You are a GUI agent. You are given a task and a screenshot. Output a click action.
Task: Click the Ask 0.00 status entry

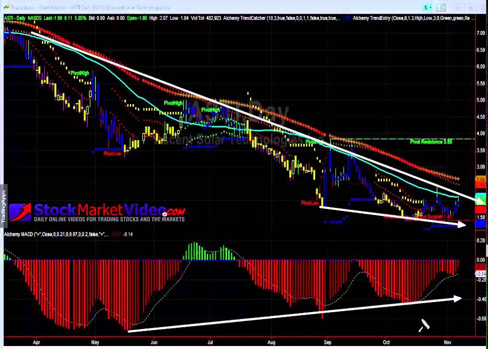[116, 18]
